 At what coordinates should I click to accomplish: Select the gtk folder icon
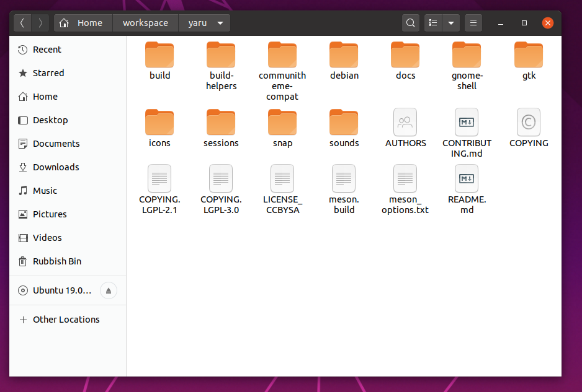coord(529,55)
